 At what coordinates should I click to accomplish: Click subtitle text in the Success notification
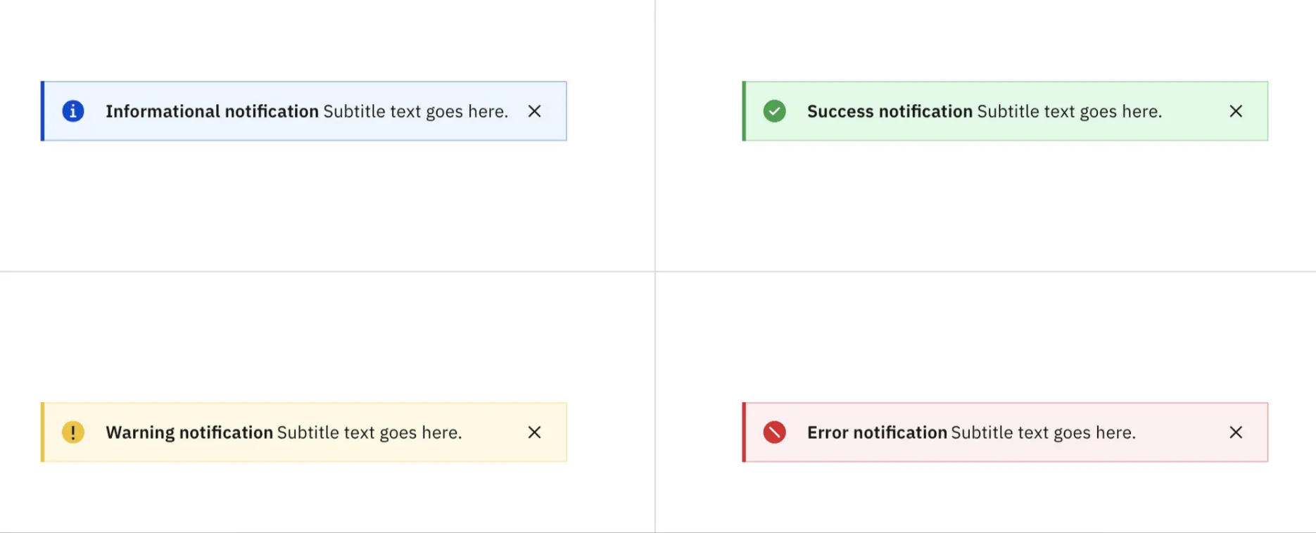[x=1070, y=111]
